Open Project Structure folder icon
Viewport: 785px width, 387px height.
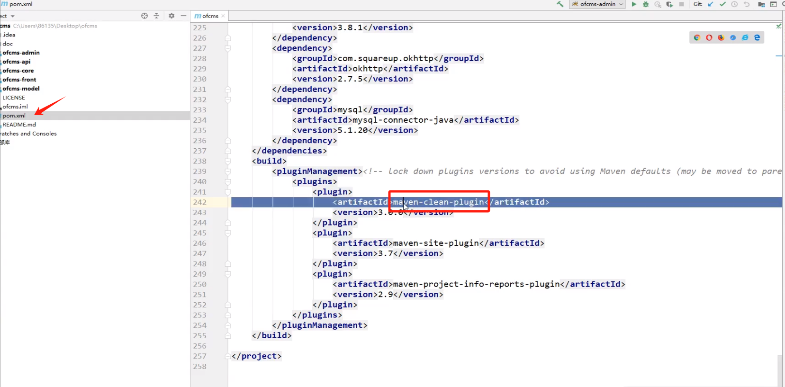[x=761, y=4]
